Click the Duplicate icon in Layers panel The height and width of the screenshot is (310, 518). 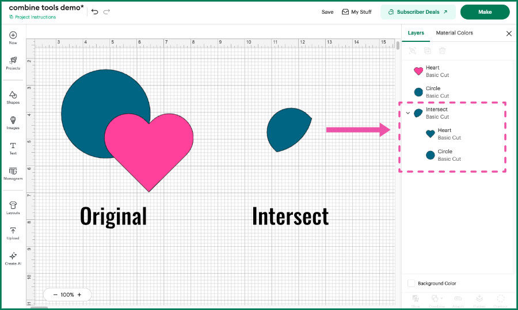(427, 51)
